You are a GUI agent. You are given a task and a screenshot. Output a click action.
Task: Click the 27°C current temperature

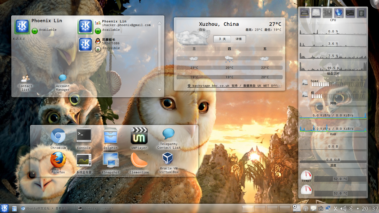275,24
